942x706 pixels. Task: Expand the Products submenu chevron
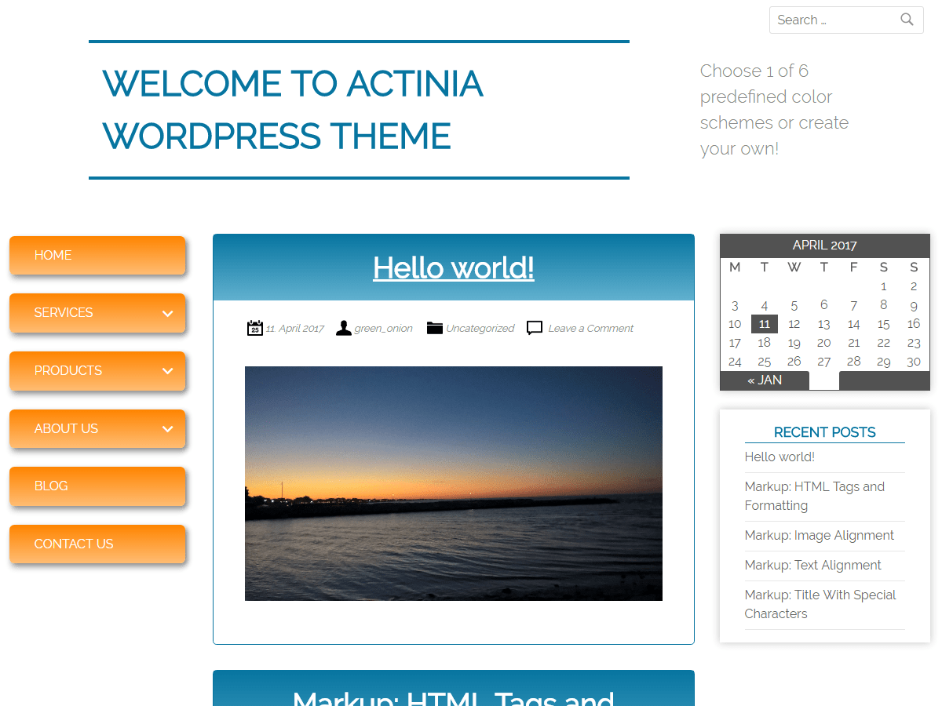click(167, 371)
